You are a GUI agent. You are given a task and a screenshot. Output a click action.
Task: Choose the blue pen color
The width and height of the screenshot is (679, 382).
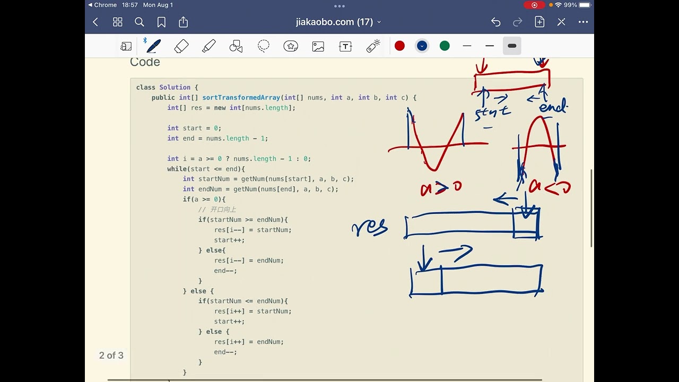(x=422, y=46)
